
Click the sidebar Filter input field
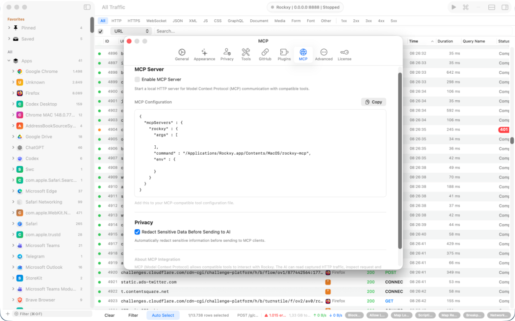click(51, 314)
